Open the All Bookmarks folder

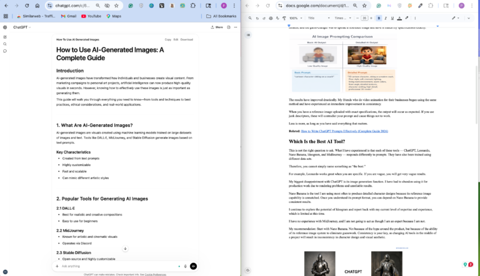tap(221, 16)
